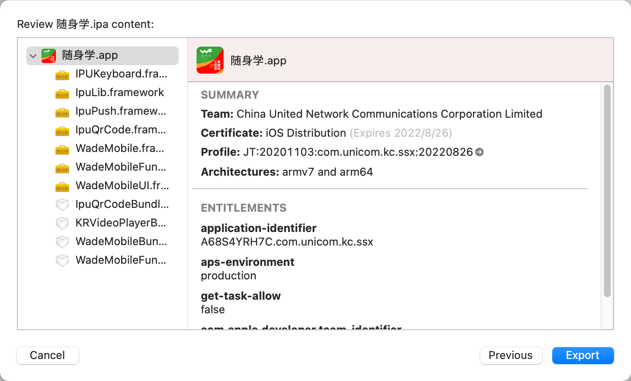Select the yellow toolbox icon beside WadeMobileFun...
Viewport: 631px width, 381px height.
tap(62, 168)
